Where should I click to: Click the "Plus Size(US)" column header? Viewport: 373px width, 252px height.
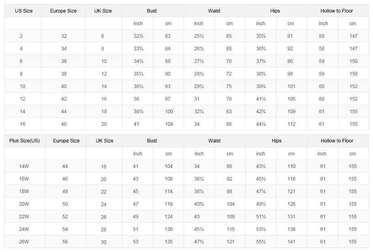point(25,141)
